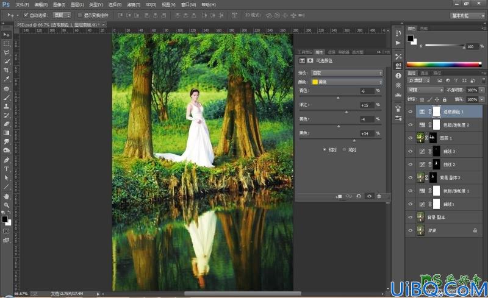
Task: Select the 曲线 2 layer
Action: pos(444,165)
